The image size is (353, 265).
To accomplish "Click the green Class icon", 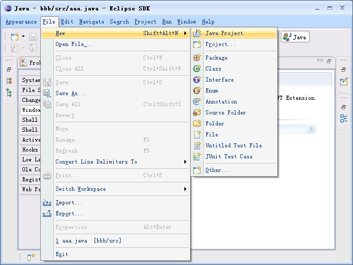I will 197,68.
